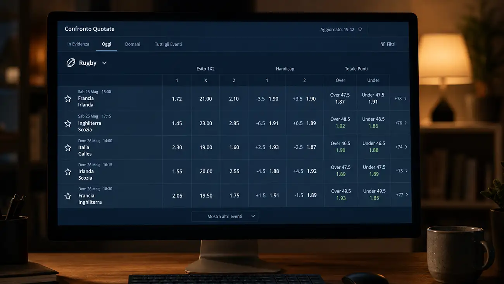Select odds 1.55 for Irlanda home win
Image resolution: width=504 pixels, height=284 pixels.
tap(177, 171)
